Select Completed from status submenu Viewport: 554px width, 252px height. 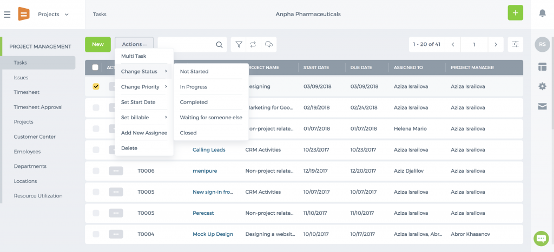coord(194,102)
